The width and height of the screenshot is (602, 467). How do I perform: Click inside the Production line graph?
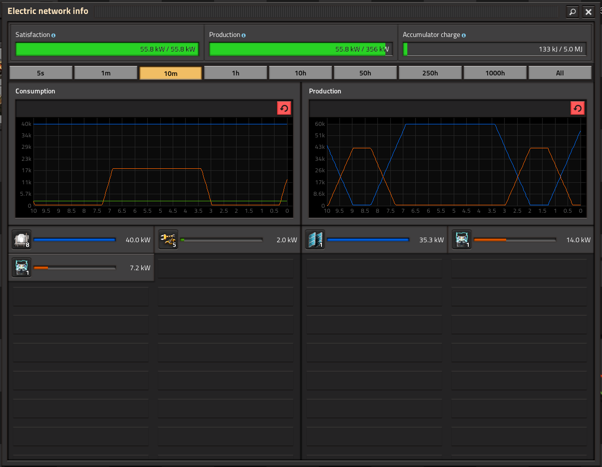click(448, 167)
